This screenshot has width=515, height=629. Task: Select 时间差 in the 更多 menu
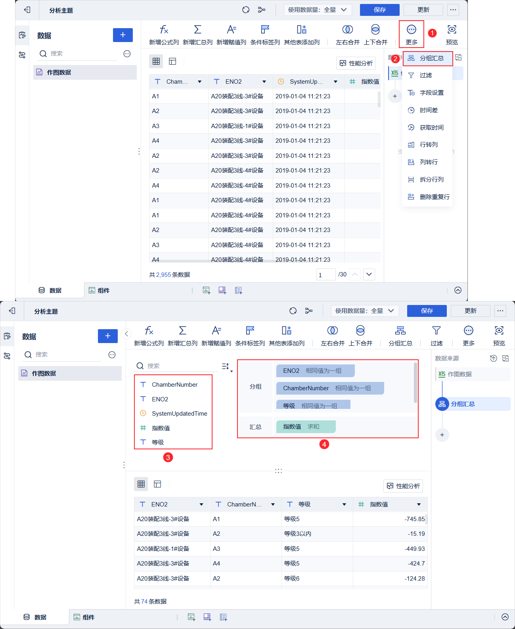click(427, 110)
